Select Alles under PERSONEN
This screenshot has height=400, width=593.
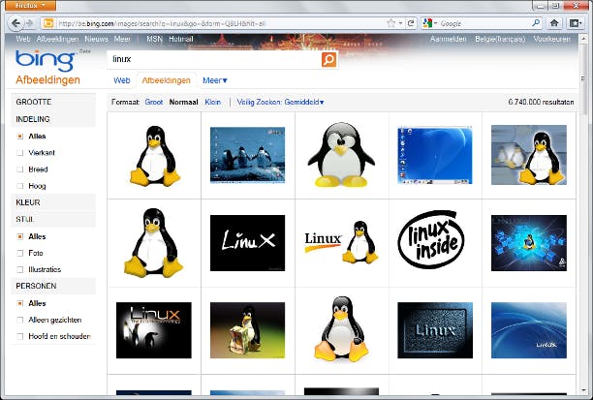coord(32,303)
